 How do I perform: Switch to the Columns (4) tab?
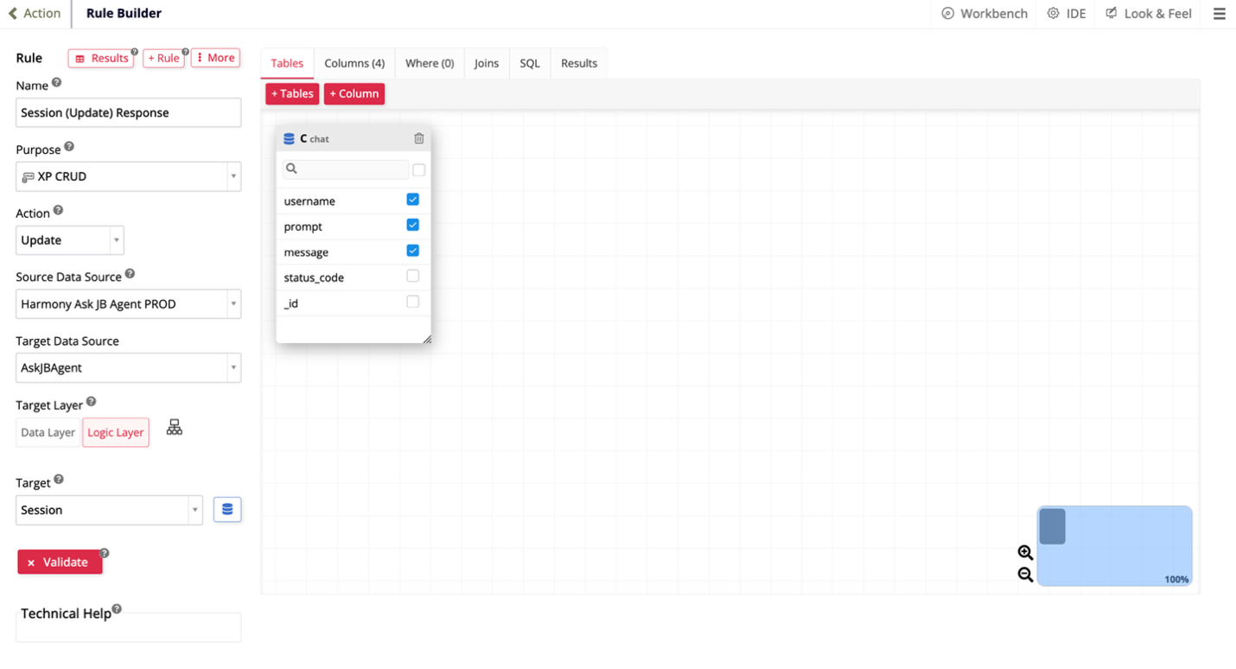tap(354, 63)
